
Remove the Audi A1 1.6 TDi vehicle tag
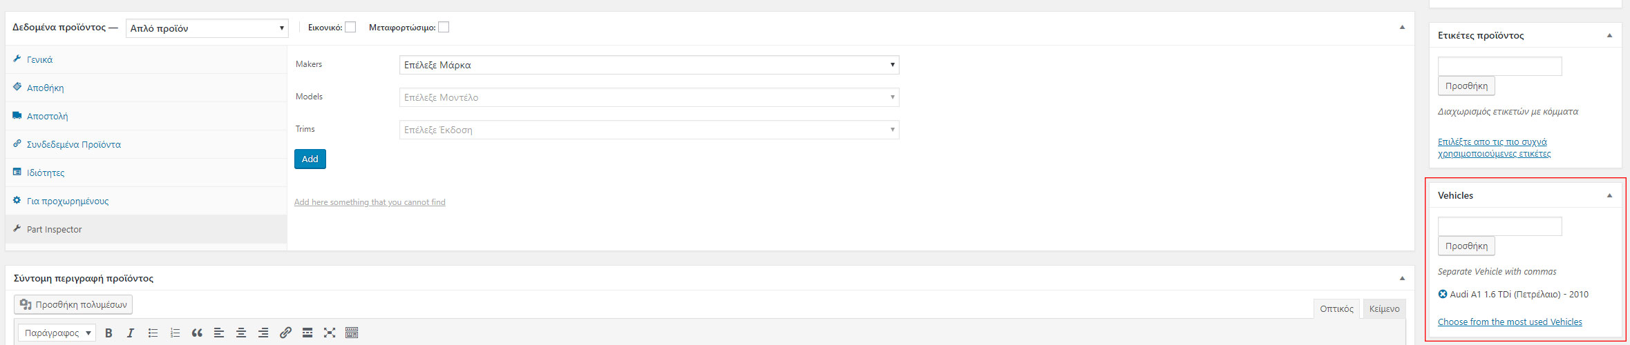1443,295
